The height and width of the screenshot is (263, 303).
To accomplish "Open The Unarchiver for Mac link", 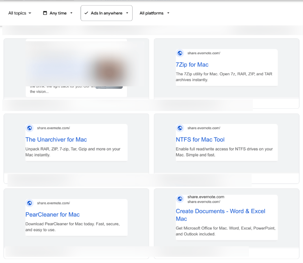I will (x=56, y=139).
